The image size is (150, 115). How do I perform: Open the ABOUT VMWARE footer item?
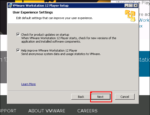[x=47, y=111]
